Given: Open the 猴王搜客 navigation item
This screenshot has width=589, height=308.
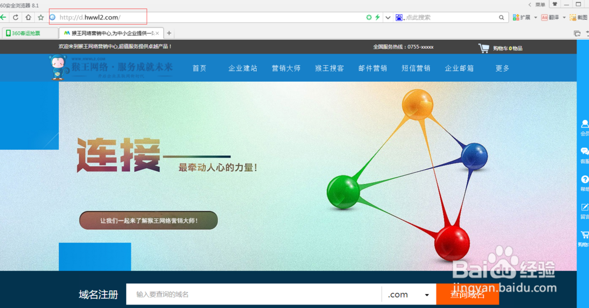Looking at the screenshot, I should (329, 68).
